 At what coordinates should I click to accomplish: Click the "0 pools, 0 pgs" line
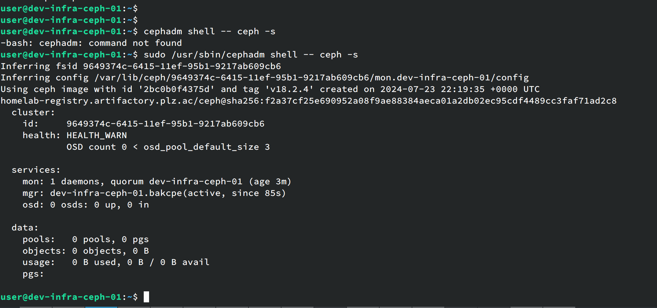(x=110, y=239)
